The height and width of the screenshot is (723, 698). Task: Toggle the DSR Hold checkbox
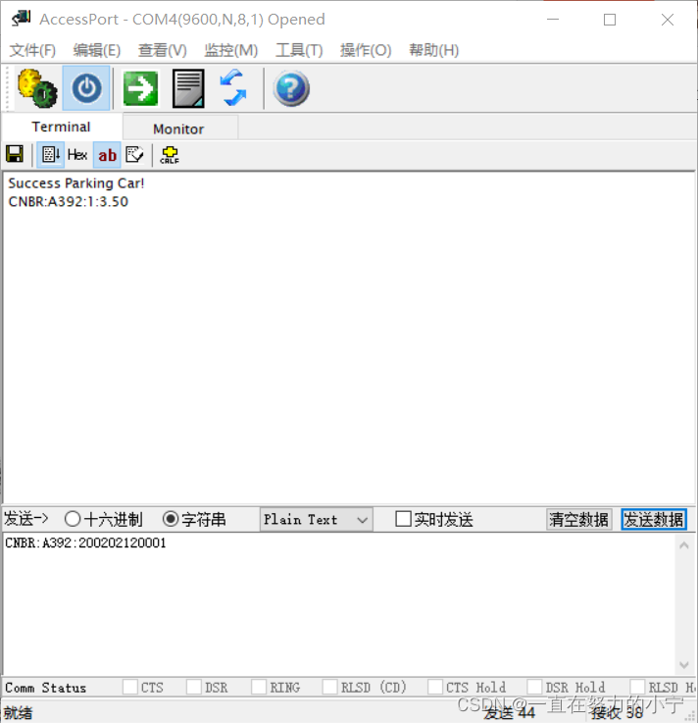(534, 687)
